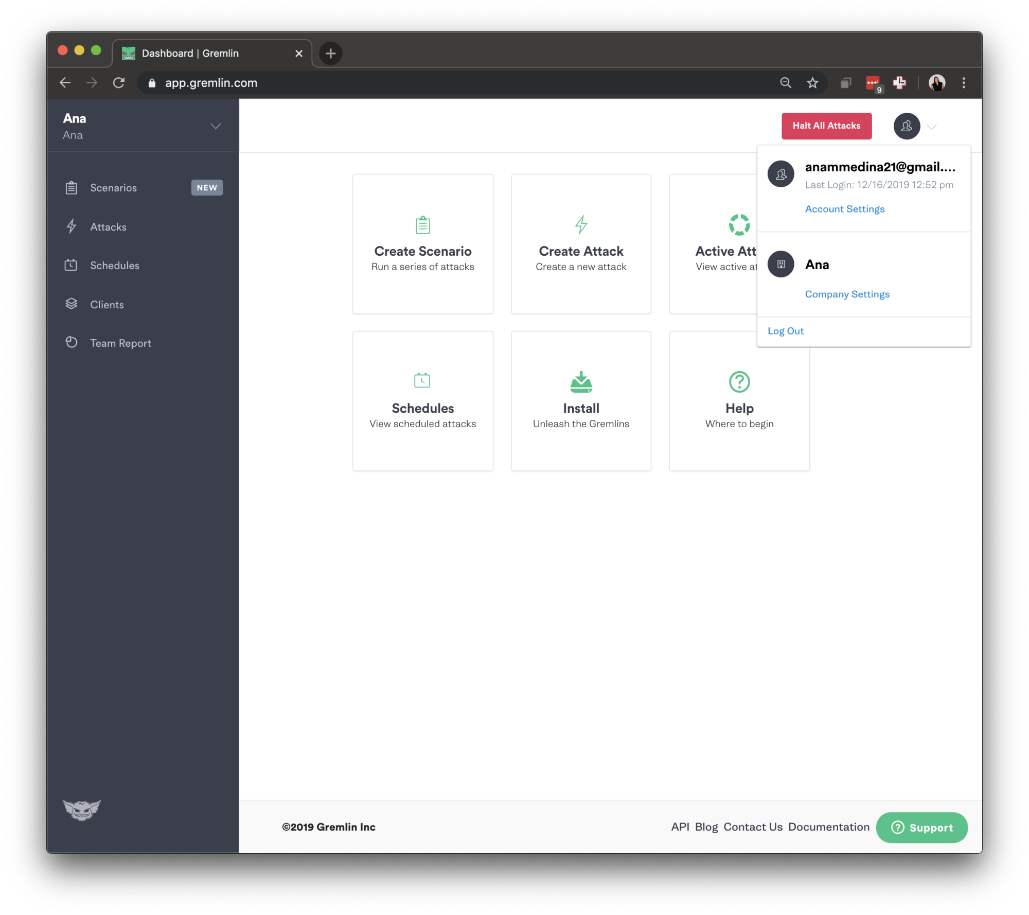Click the gray overlapping windows extension icon
This screenshot has width=1029, height=915.
coord(846,83)
